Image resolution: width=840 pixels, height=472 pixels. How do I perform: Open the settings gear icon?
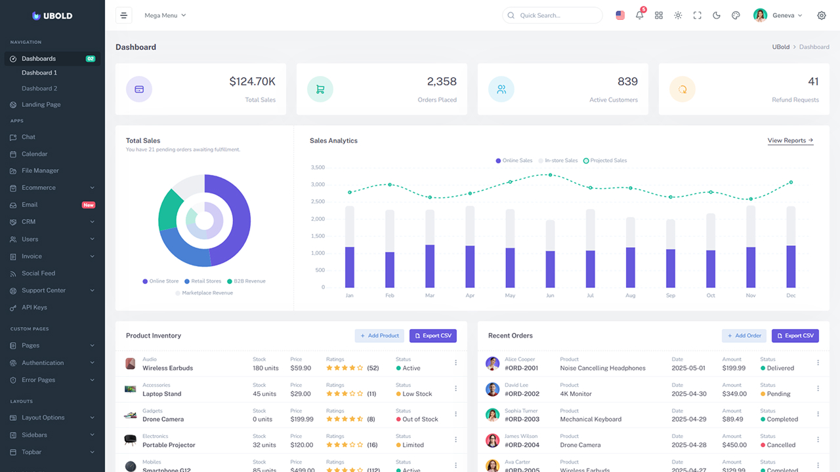coord(822,15)
